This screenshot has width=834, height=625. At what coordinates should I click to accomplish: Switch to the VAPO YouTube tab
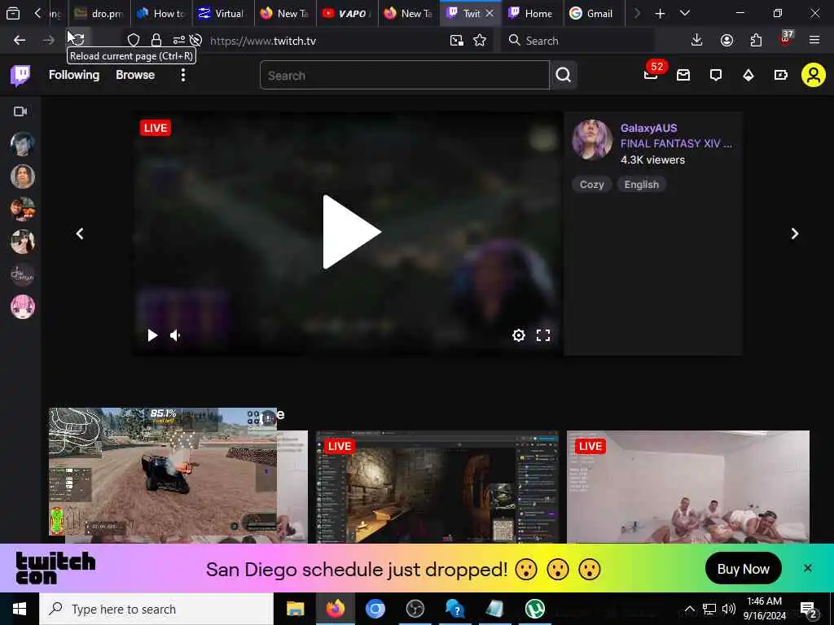pos(347,13)
